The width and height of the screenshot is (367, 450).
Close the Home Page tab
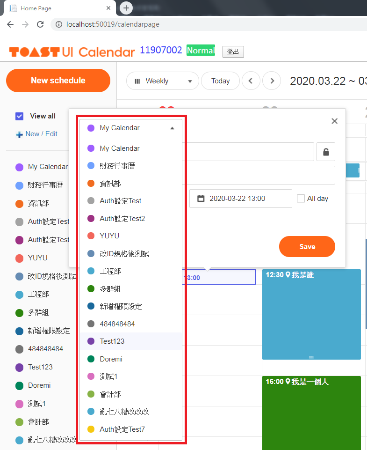[108, 8]
